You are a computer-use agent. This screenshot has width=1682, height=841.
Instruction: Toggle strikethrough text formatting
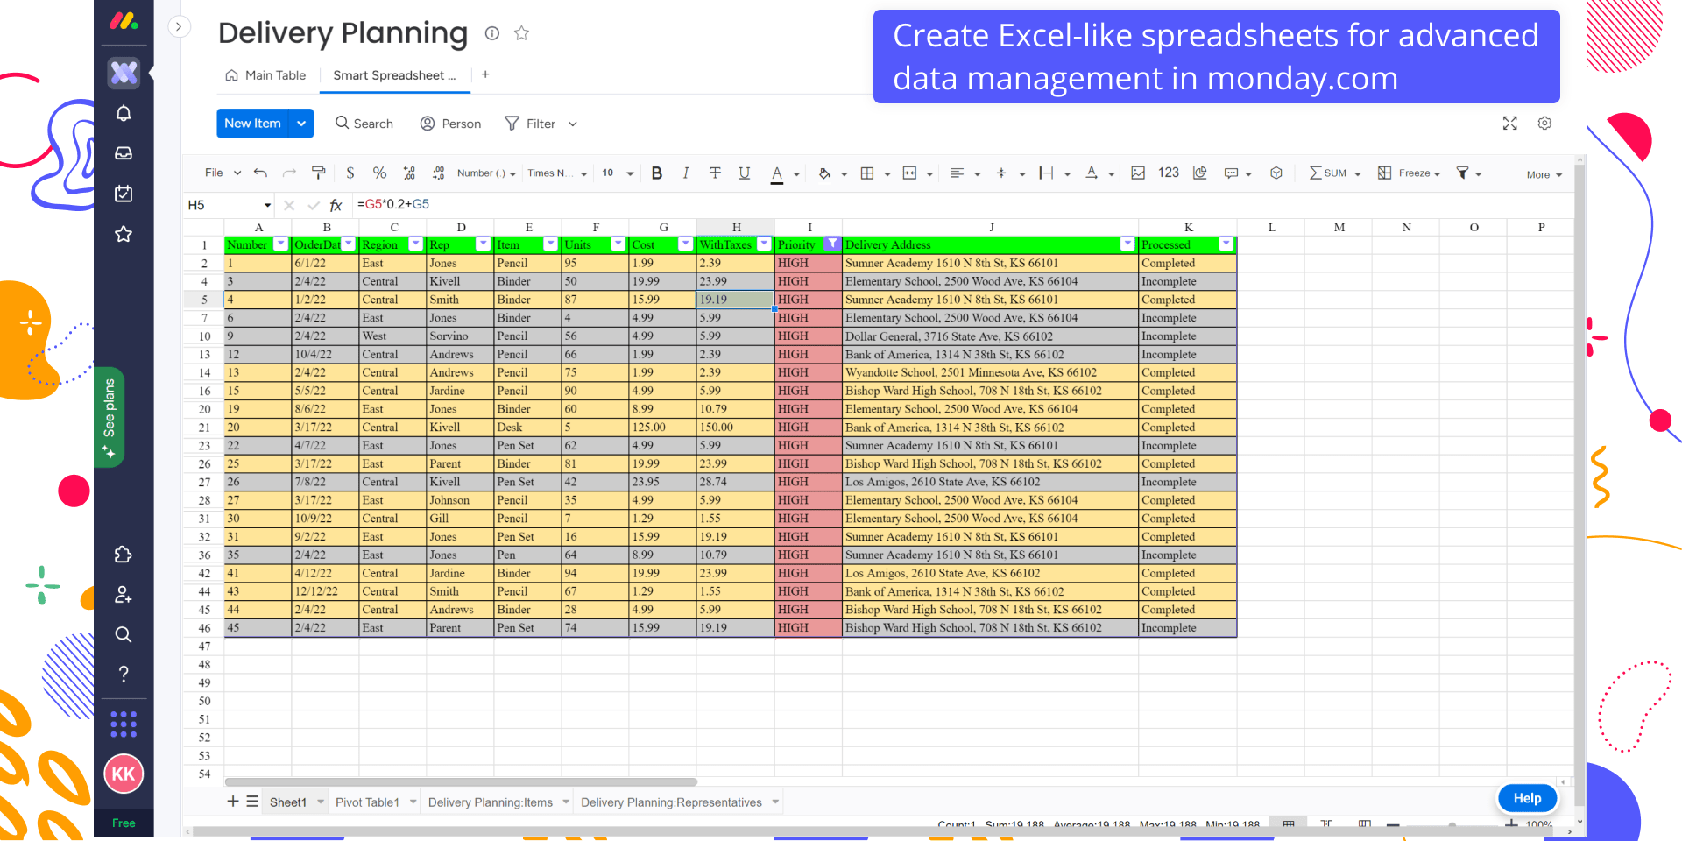click(x=715, y=173)
